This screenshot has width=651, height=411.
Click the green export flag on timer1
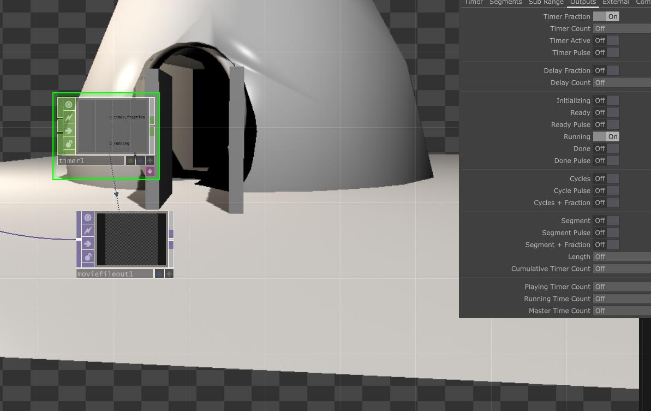tap(131, 160)
